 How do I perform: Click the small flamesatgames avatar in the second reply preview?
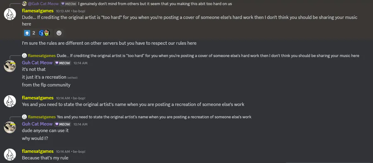coord(24,55)
